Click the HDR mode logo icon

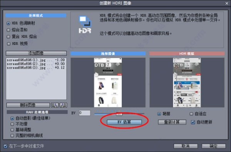click(x=85, y=25)
